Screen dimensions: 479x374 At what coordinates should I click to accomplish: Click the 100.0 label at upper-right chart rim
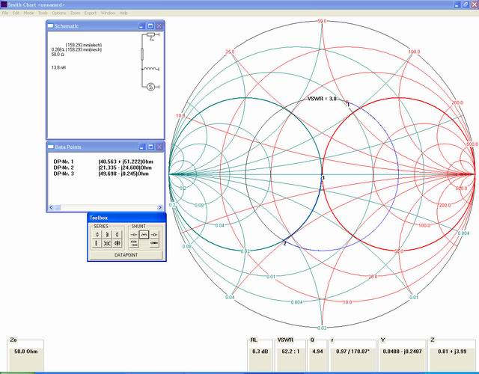pos(414,52)
